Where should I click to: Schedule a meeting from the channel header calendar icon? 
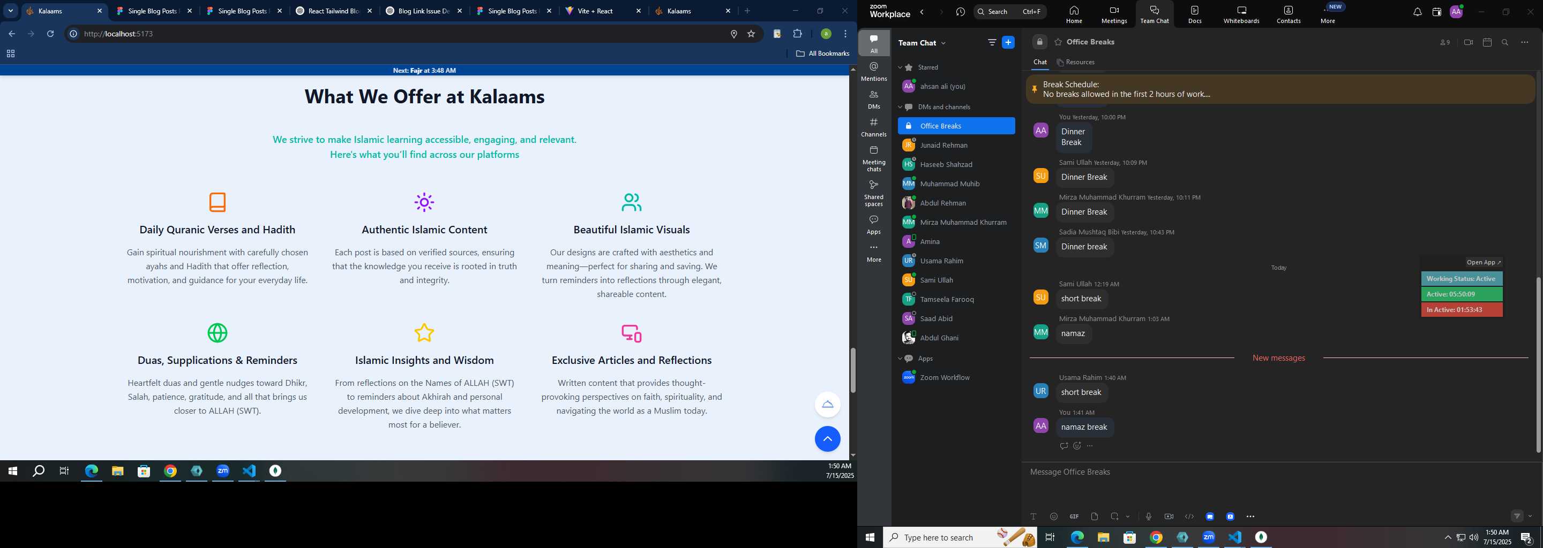click(1487, 42)
